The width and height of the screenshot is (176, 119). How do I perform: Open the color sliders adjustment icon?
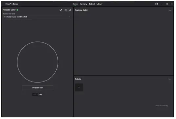pos(66,10)
